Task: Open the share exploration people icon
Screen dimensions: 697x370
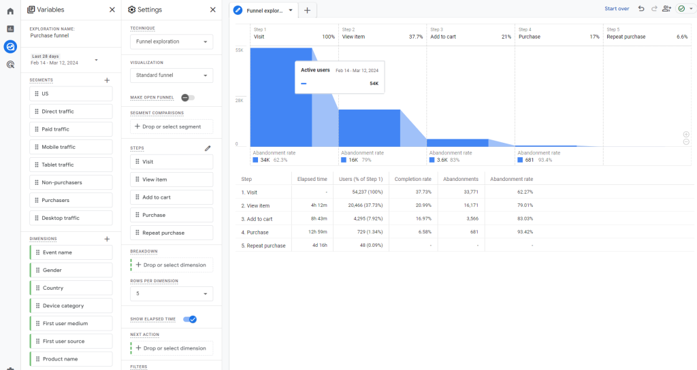Action: pyautogui.click(x=666, y=8)
